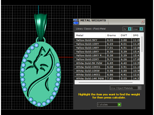Click the 4.51 DWT value

click(124, 48)
